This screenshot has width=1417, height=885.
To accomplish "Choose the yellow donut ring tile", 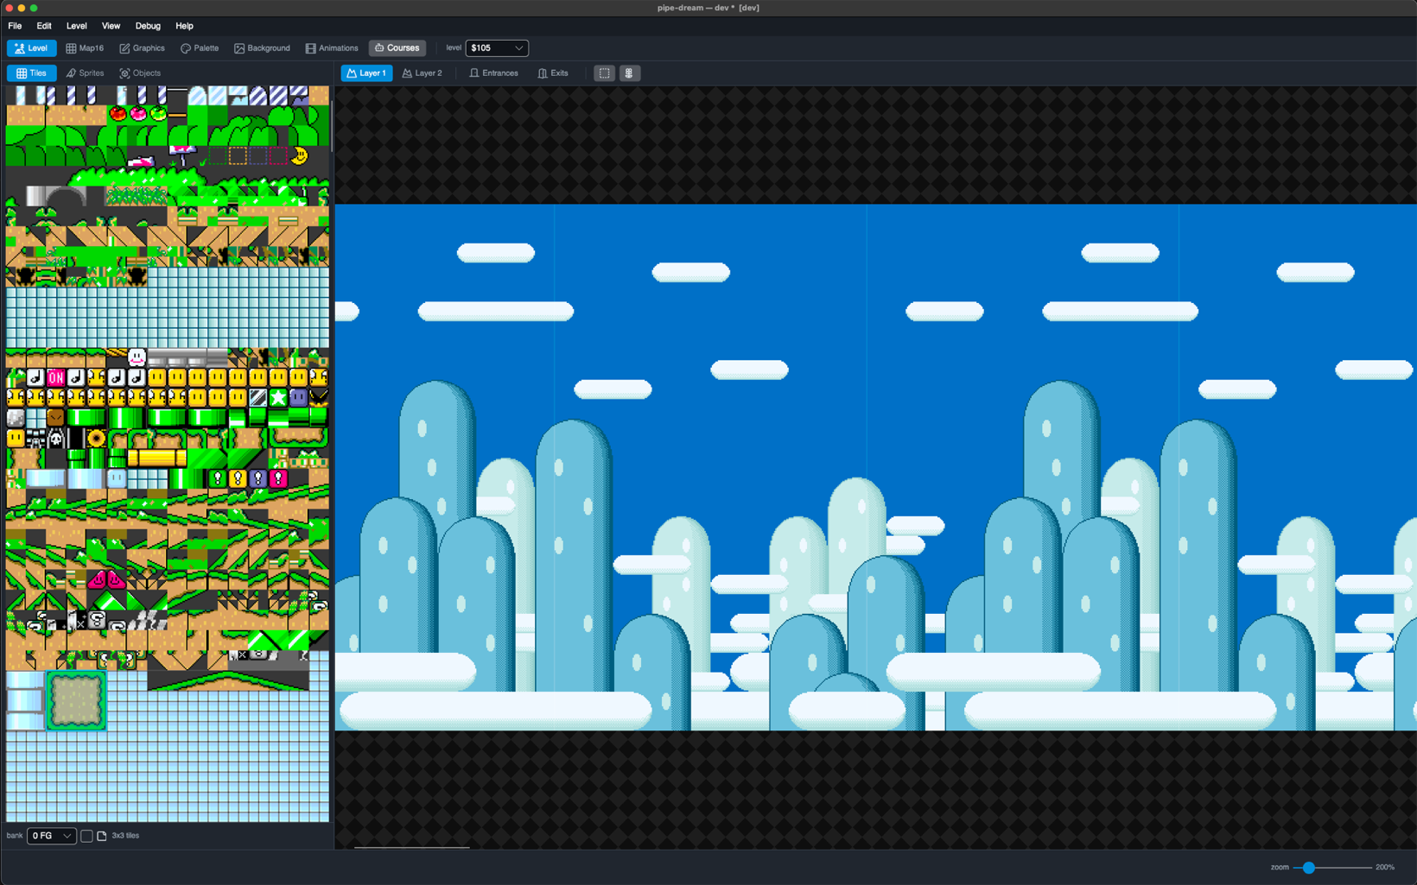I will coord(96,439).
